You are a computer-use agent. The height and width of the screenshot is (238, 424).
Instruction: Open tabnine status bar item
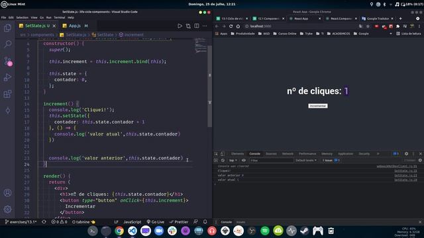[x=83, y=222]
